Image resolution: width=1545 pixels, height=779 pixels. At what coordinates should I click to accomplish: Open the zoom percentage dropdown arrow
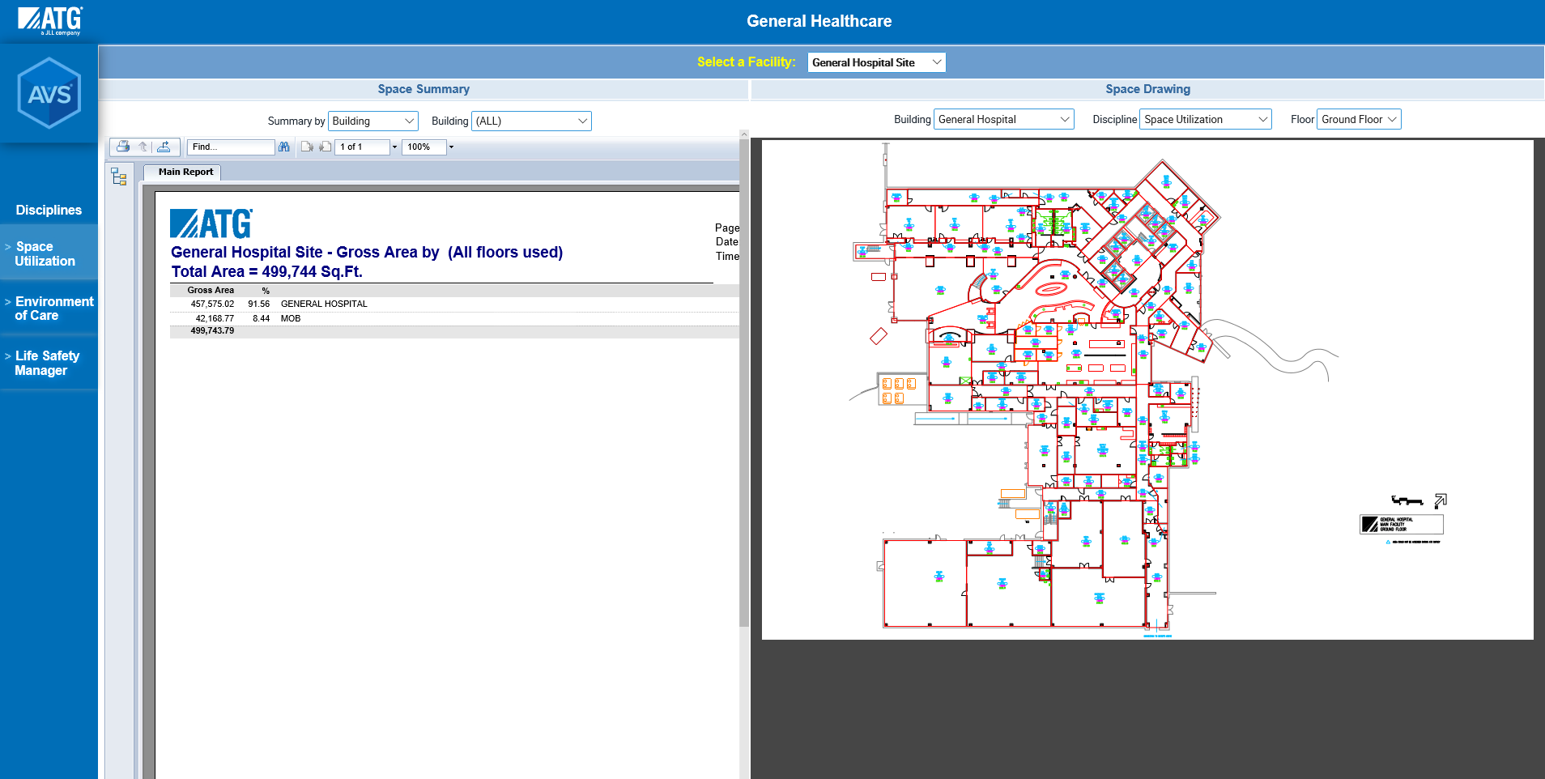point(451,147)
